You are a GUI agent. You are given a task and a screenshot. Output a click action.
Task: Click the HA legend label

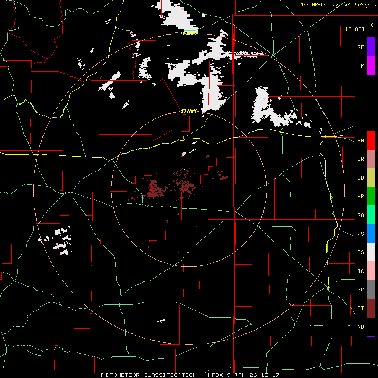pyautogui.click(x=360, y=141)
